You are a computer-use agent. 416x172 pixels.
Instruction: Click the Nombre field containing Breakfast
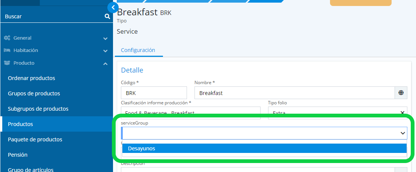[x=294, y=93]
